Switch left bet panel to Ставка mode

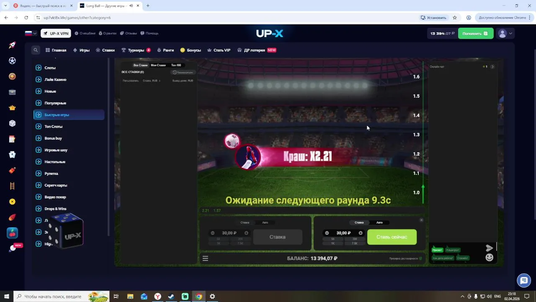point(245,222)
